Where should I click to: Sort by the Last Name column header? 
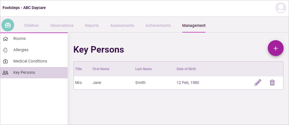coord(144,69)
